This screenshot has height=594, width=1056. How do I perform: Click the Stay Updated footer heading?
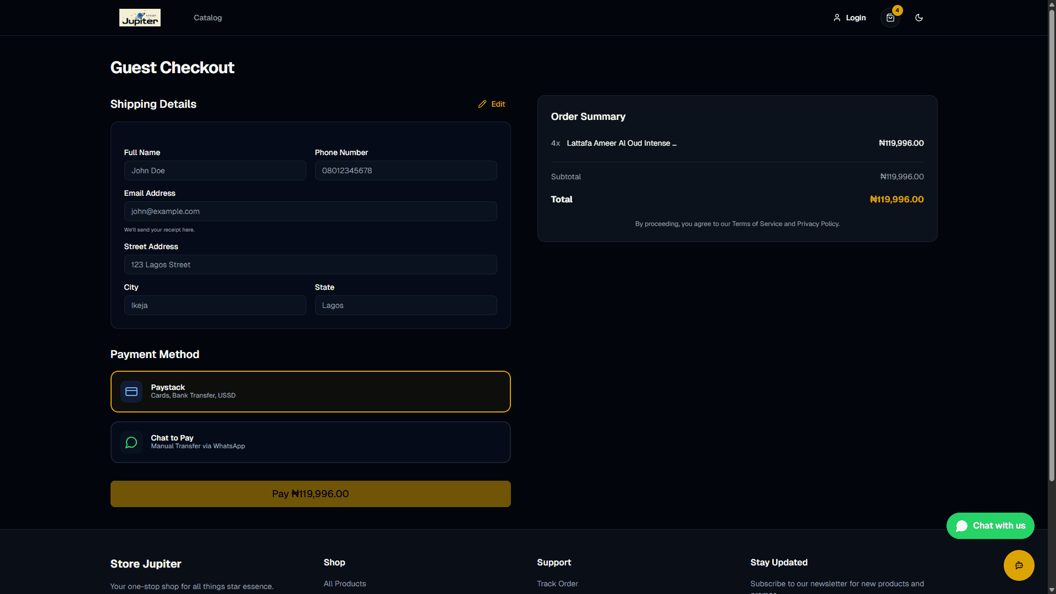[x=779, y=562]
